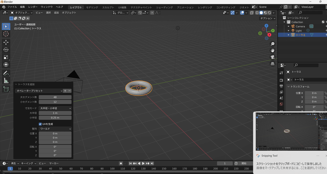Play the animation forward
This screenshot has height=174, width=327.
coord(143,163)
